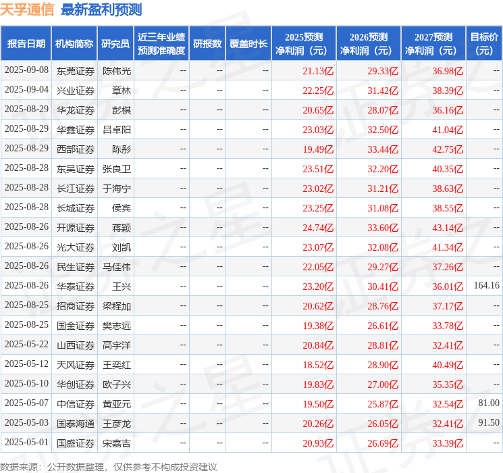Select the 长城证券 institution cell
This screenshot has width=503, height=473.
pyautogui.click(x=76, y=208)
